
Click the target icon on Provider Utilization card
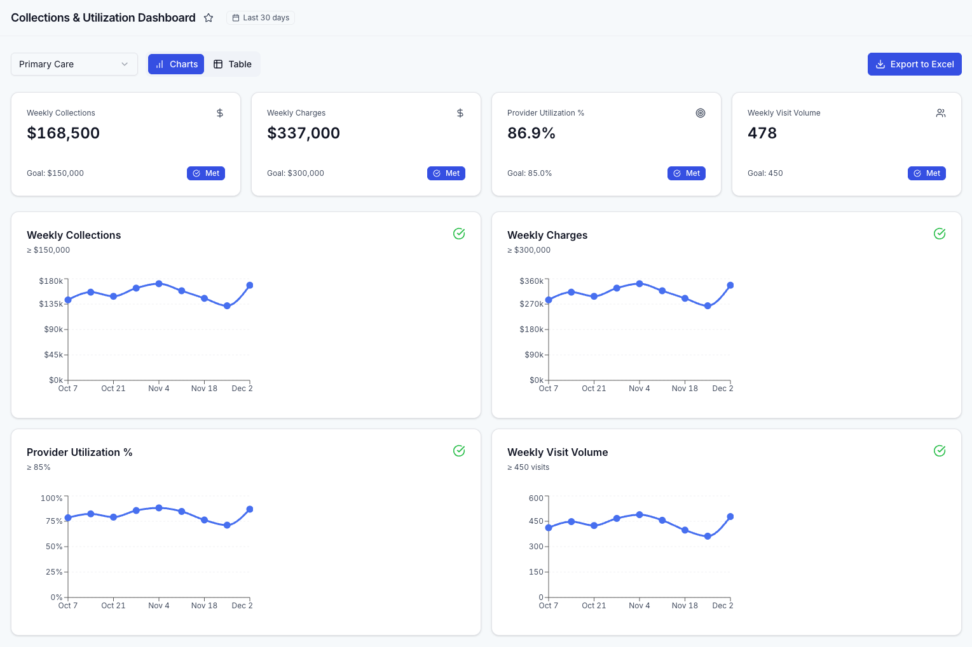coord(701,113)
